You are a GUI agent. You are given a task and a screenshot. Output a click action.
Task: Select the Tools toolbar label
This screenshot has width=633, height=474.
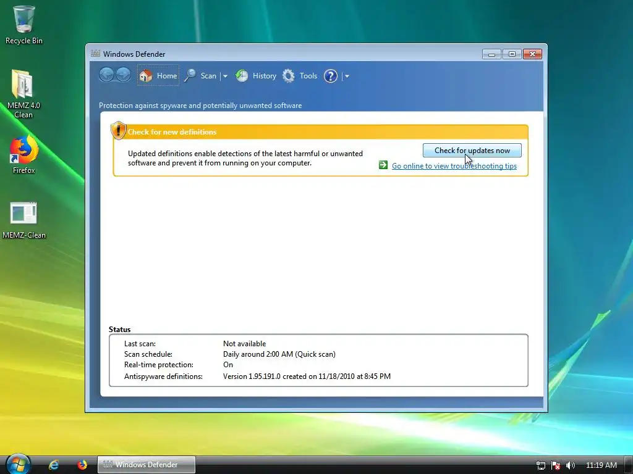point(308,76)
